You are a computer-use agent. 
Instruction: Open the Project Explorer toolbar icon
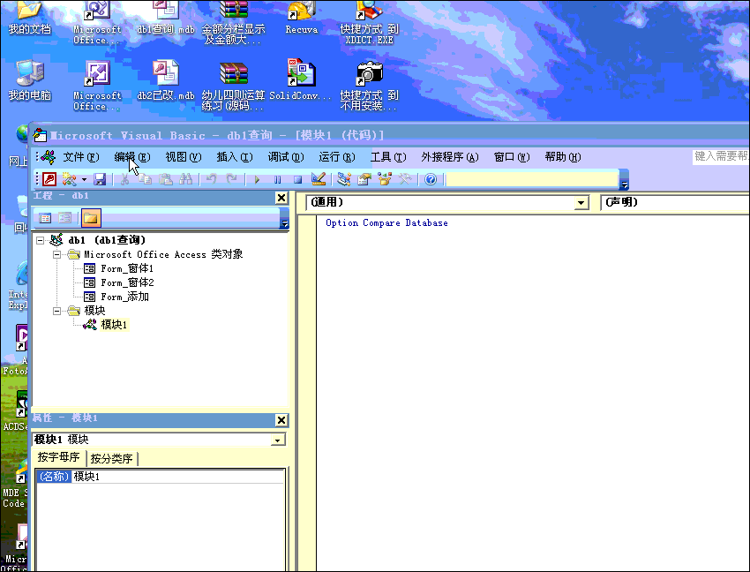pyautogui.click(x=343, y=179)
